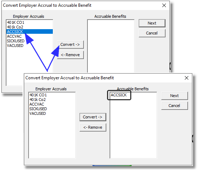Select highlighted ACCSICK in the back accruals list
The height and width of the screenshot is (171, 198).
click(30, 32)
